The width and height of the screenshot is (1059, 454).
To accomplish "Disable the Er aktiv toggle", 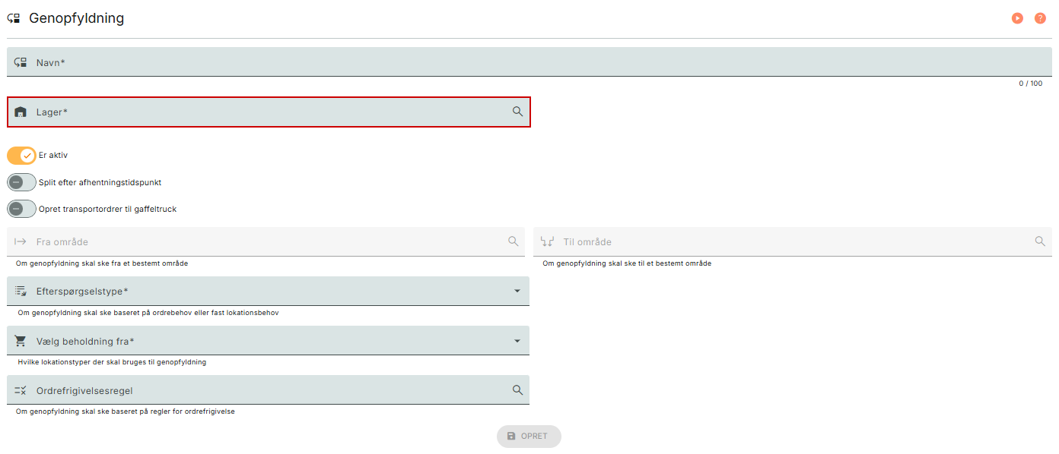I will tap(21, 156).
